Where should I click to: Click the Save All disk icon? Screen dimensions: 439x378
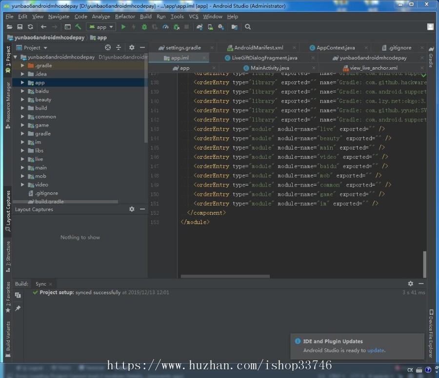(20, 27)
